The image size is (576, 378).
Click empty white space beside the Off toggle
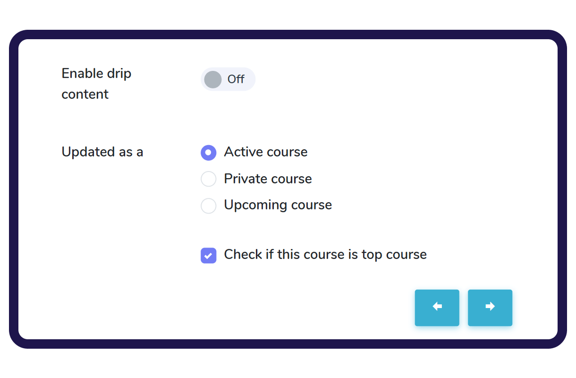click(354, 79)
